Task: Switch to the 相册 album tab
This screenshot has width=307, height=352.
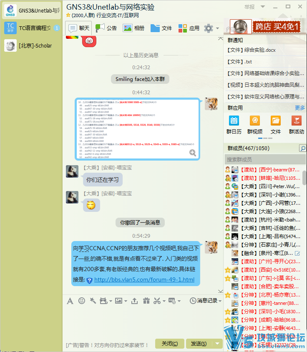Action: (x=133, y=28)
